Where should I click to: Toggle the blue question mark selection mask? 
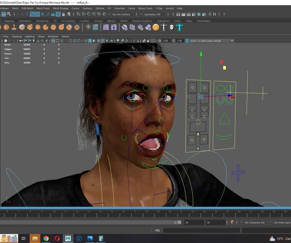pyautogui.click(x=58, y=14)
